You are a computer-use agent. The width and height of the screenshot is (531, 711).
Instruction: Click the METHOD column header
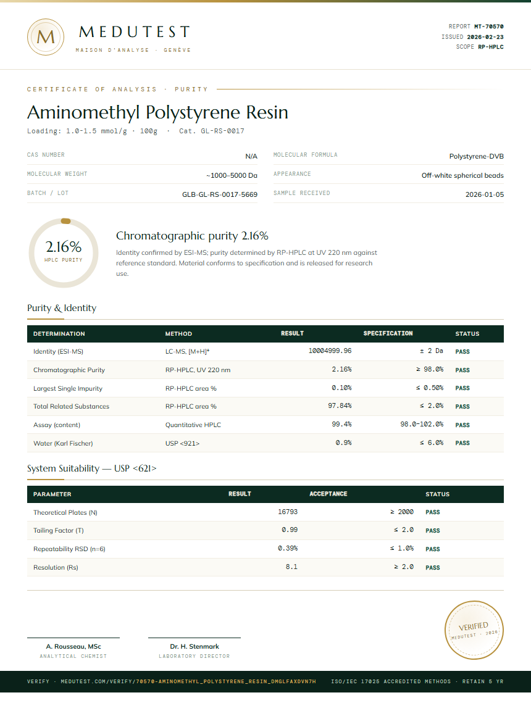(178, 334)
